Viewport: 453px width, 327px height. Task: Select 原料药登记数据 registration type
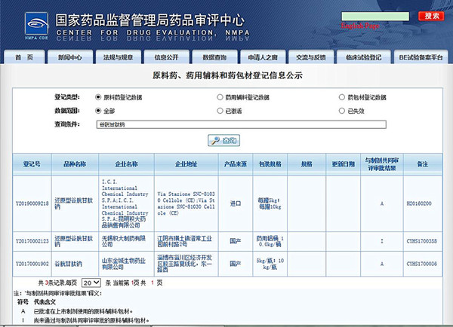98,97
